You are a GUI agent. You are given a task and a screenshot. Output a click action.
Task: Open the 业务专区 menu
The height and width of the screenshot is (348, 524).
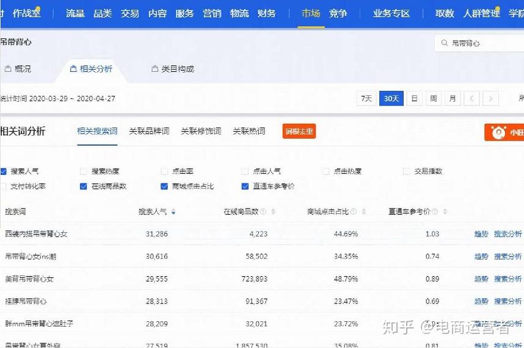click(391, 13)
